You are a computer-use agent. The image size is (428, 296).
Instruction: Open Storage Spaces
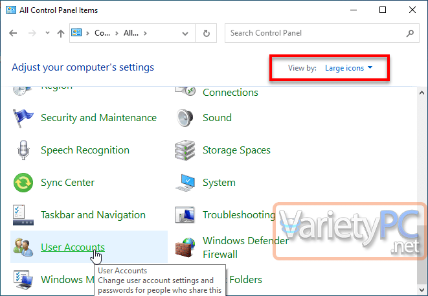pos(236,150)
